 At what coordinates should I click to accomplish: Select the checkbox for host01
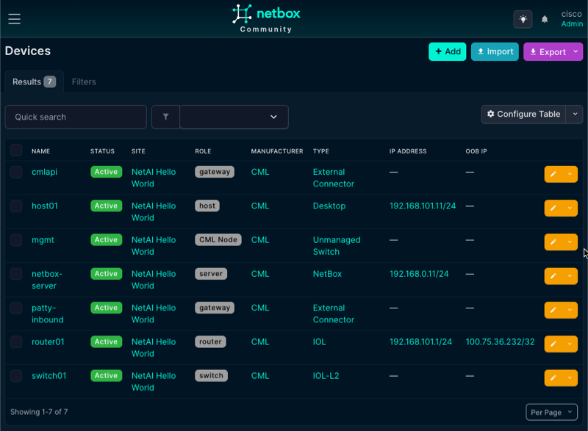click(x=15, y=206)
